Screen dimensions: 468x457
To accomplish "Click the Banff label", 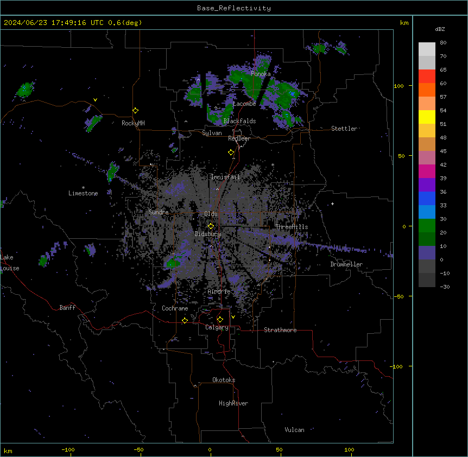I will 67,308.
